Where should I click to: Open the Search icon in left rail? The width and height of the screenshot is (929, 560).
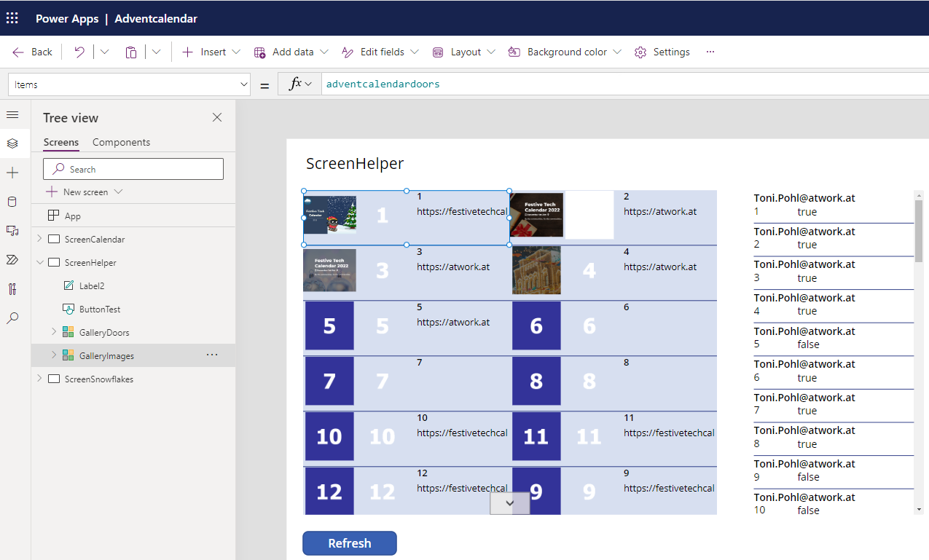tap(12, 318)
